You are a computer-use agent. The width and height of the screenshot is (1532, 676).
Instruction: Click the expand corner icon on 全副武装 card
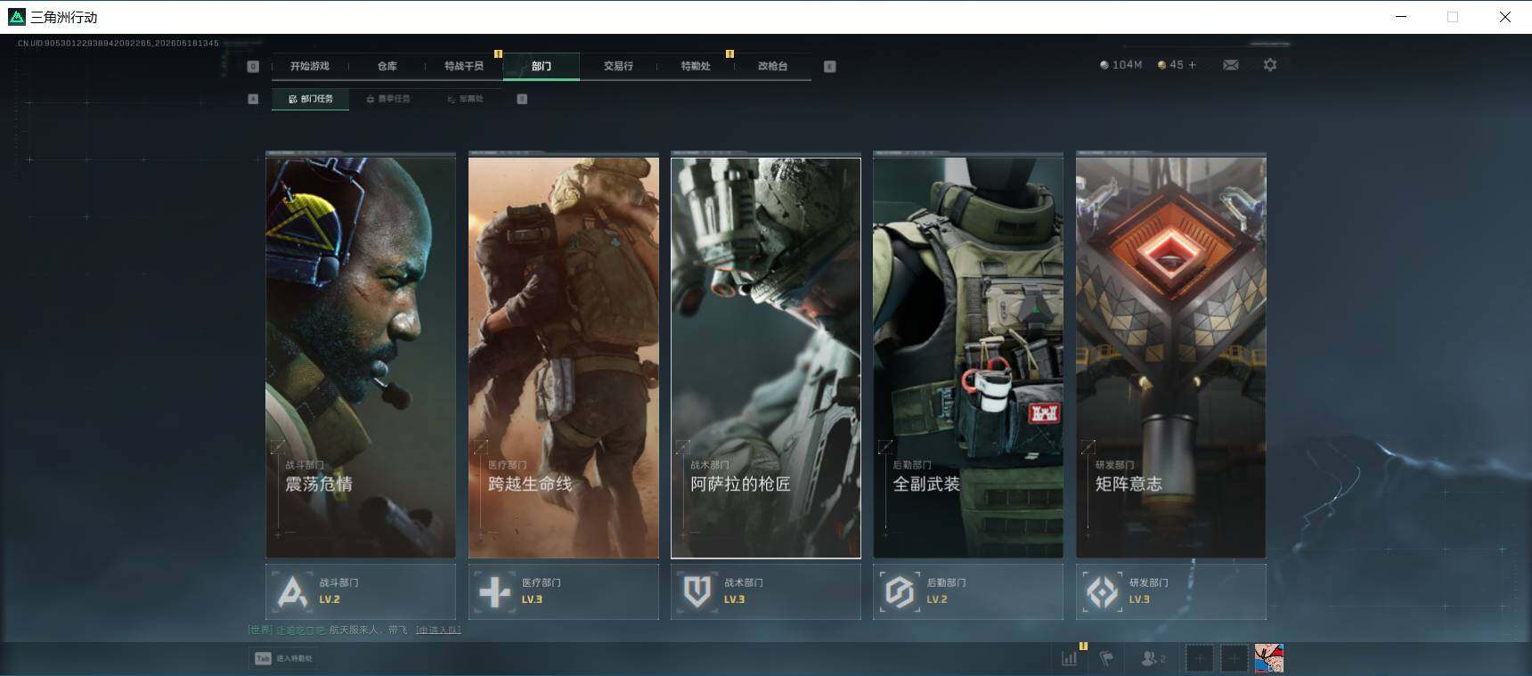[885, 446]
